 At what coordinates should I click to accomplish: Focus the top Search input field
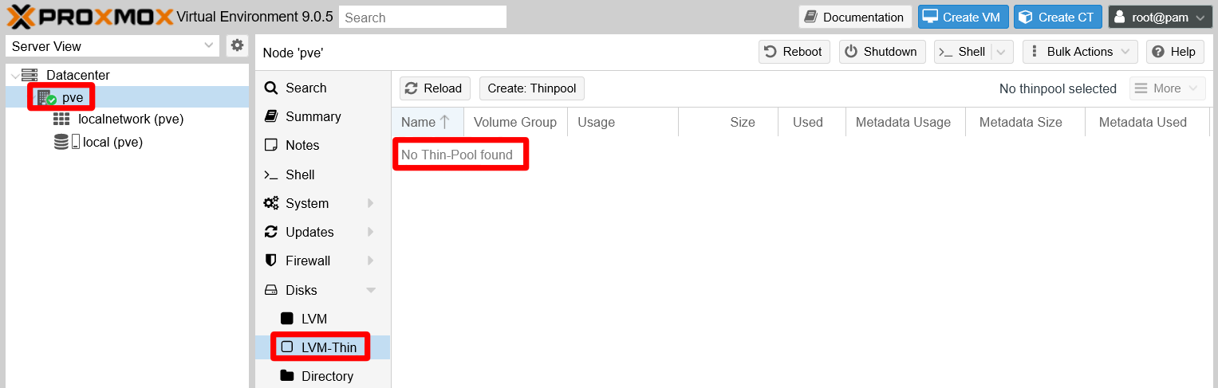[x=423, y=17]
